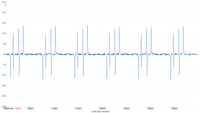This screenshot has width=201, height=113.
Task: Click the -32,0 voltage axis label
Action: point(3,96)
